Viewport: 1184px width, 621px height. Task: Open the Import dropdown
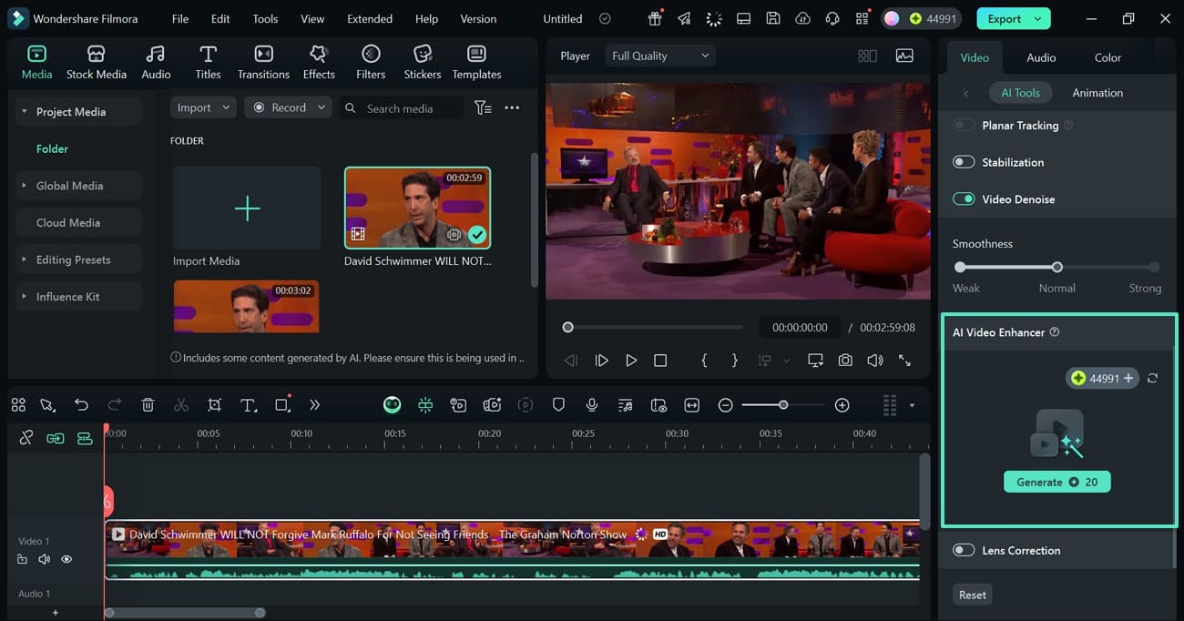tap(203, 107)
